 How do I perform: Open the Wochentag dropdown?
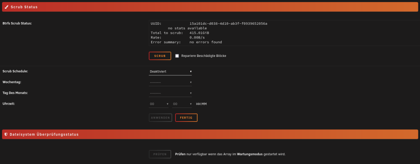pos(171,82)
